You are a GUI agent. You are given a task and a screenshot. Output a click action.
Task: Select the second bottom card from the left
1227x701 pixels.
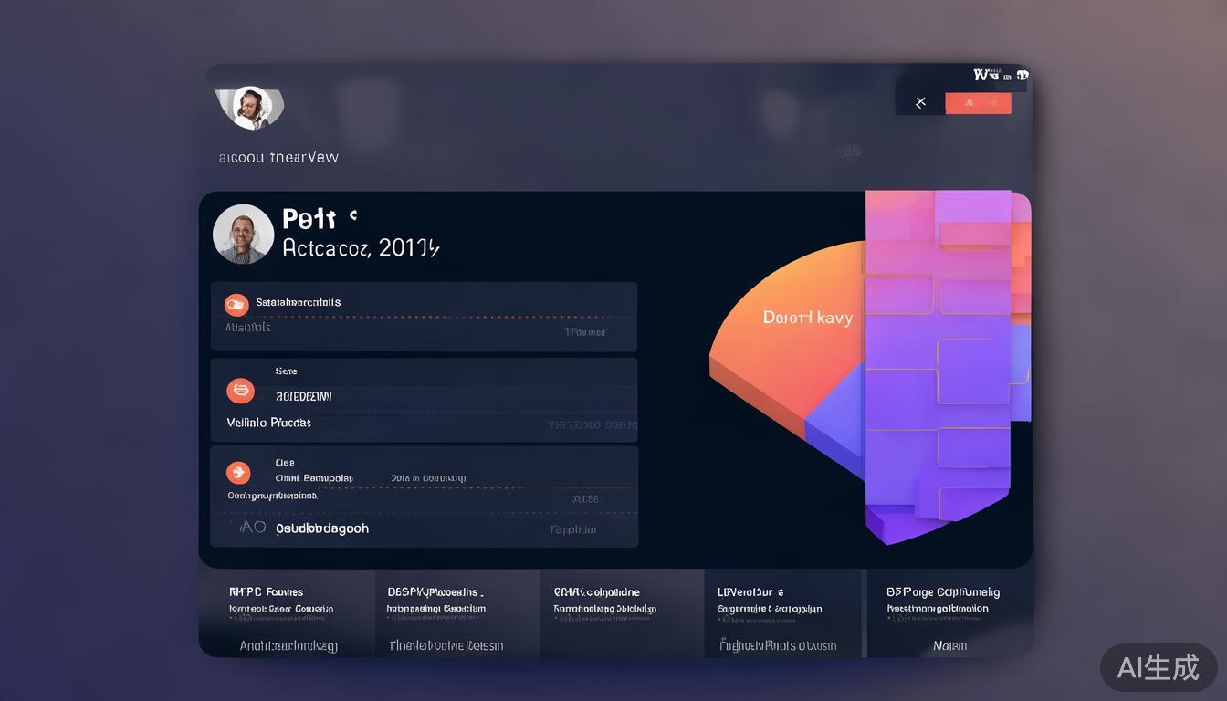click(x=456, y=613)
